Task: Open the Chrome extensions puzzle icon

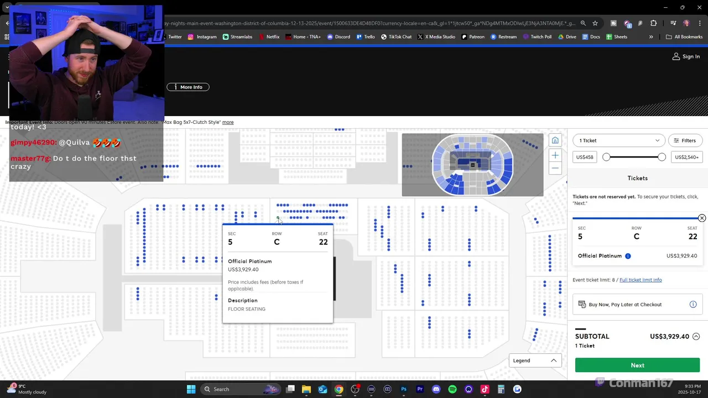Action: pyautogui.click(x=654, y=23)
